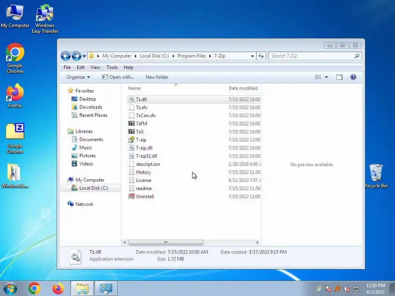Click the scroll right arrow of file list

pos(257,243)
